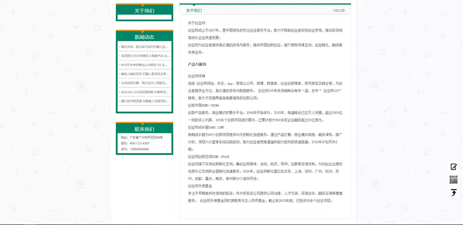Click the 新闻动态 sidebar panel header
463x225 pixels.
click(144, 37)
